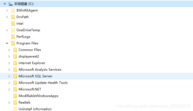This screenshot has width=193, height=111.
Task: Click the local disk (C:) drive icon
Action: pos(10,4)
